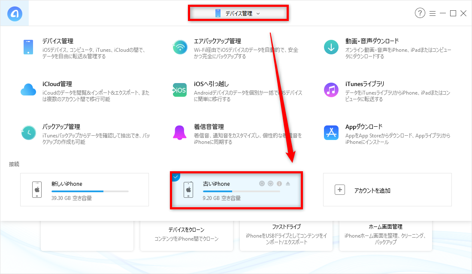Image resolution: width=472 pixels, height=274 pixels.
Task: Click the magenta bell icon for 着信音管理
Action: click(180, 133)
